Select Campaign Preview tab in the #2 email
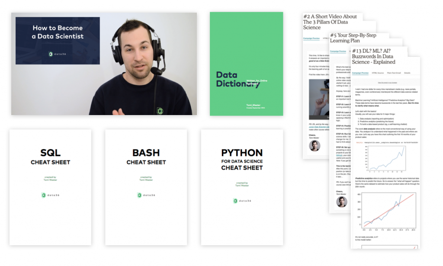Screen dimensions: 443x266 (311, 38)
